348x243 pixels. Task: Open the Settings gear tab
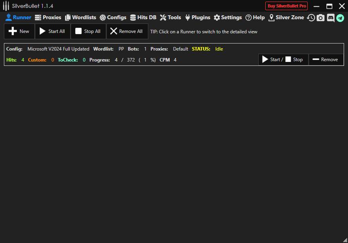228,18
